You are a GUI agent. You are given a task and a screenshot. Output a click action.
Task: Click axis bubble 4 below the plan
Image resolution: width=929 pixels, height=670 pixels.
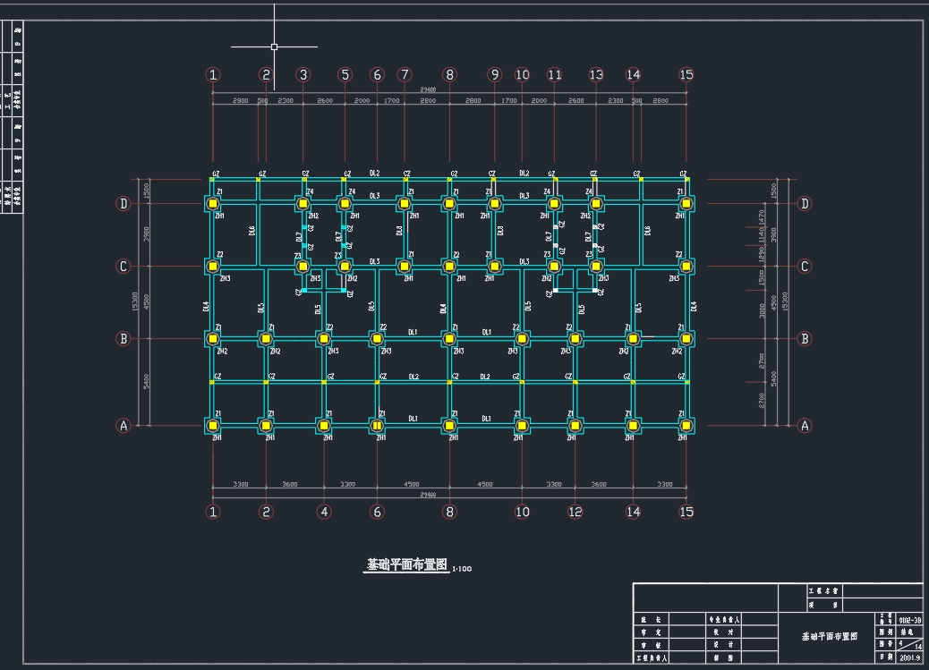(x=324, y=512)
